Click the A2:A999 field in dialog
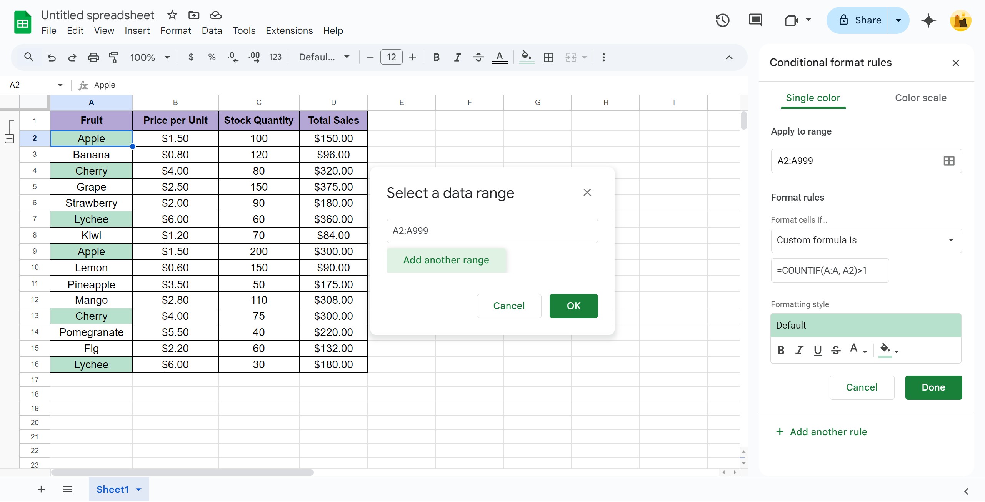This screenshot has width=985, height=502. pyautogui.click(x=492, y=231)
